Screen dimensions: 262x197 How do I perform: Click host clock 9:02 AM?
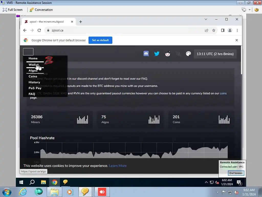tap(249, 192)
